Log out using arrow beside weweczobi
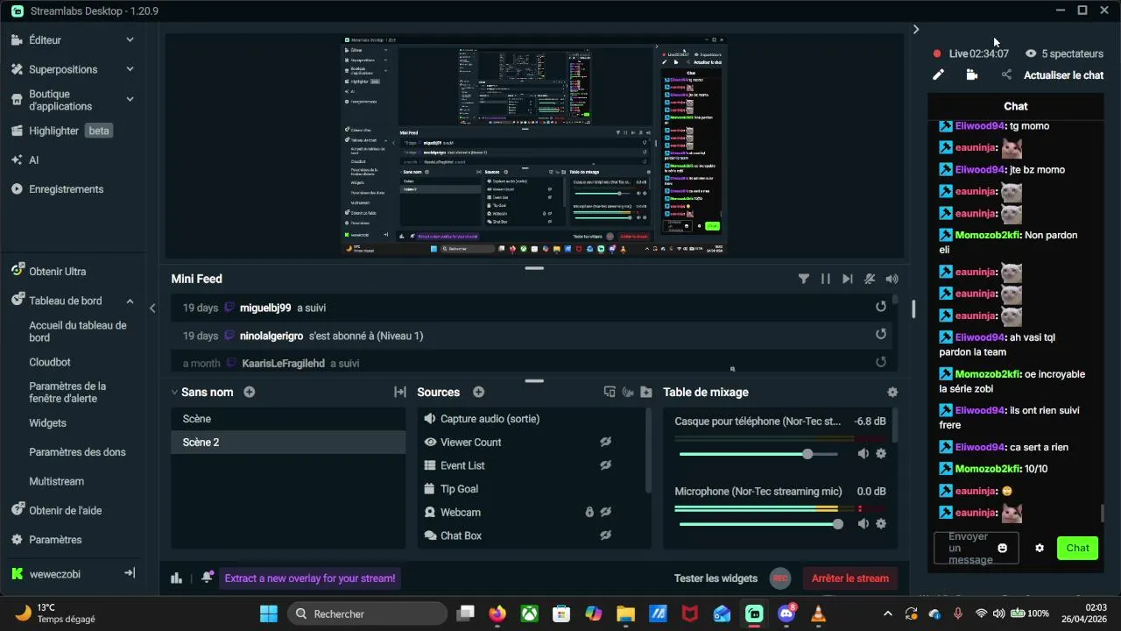This screenshot has width=1121, height=631. click(x=130, y=573)
